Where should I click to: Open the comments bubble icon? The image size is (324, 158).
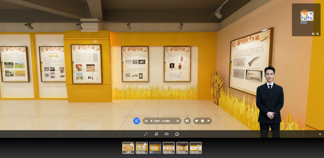tap(202, 121)
